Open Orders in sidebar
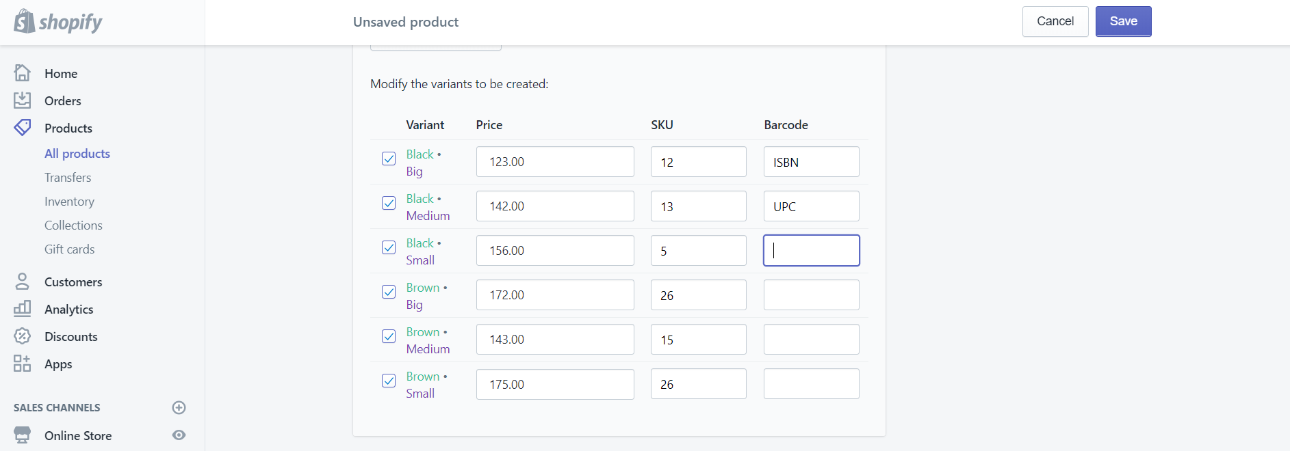This screenshot has height=451, width=1290. click(63, 100)
